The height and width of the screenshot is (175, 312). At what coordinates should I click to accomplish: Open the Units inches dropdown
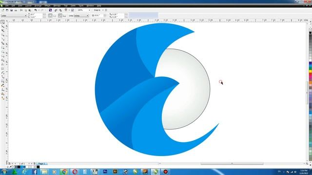pyautogui.click(x=87, y=16)
